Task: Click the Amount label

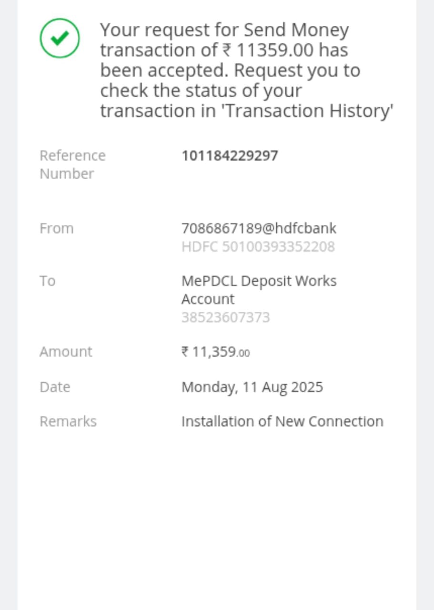Action: 66,352
